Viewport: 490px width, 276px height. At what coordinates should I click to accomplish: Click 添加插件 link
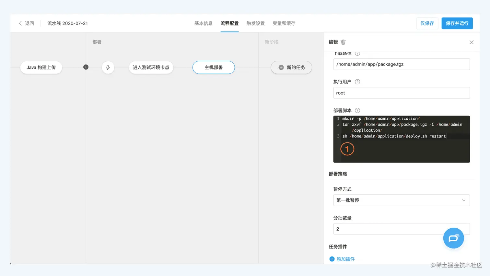tap(342, 259)
